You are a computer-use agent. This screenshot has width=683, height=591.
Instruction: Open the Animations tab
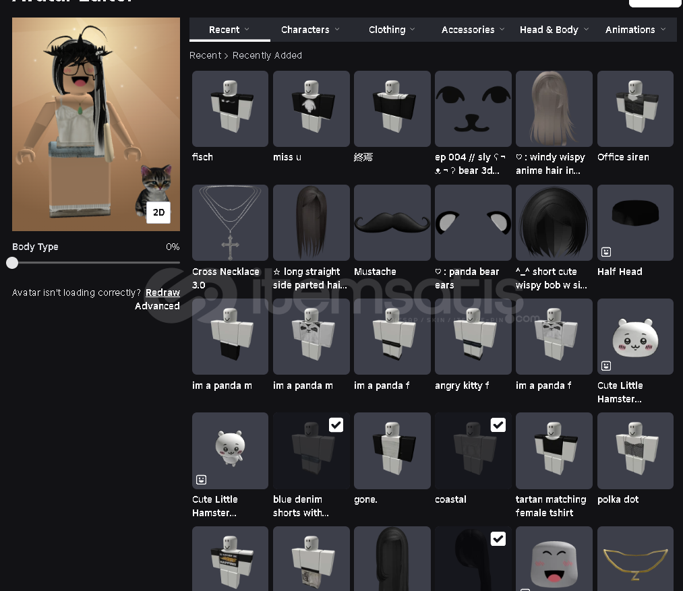[x=634, y=30]
